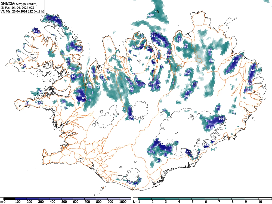The height and width of the screenshot is (204, 272).
Task: Click the white 9–10 km legend swatch
Action: coord(252,199)
